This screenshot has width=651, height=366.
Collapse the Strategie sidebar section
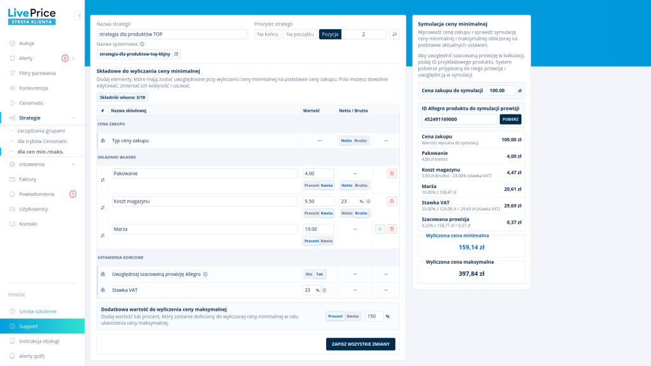(x=74, y=118)
